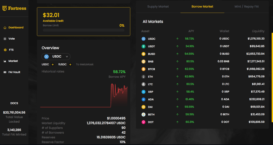This screenshot has width=273, height=145.
Task: Click the 58.72% Borrow APY value
Action: click(x=119, y=72)
